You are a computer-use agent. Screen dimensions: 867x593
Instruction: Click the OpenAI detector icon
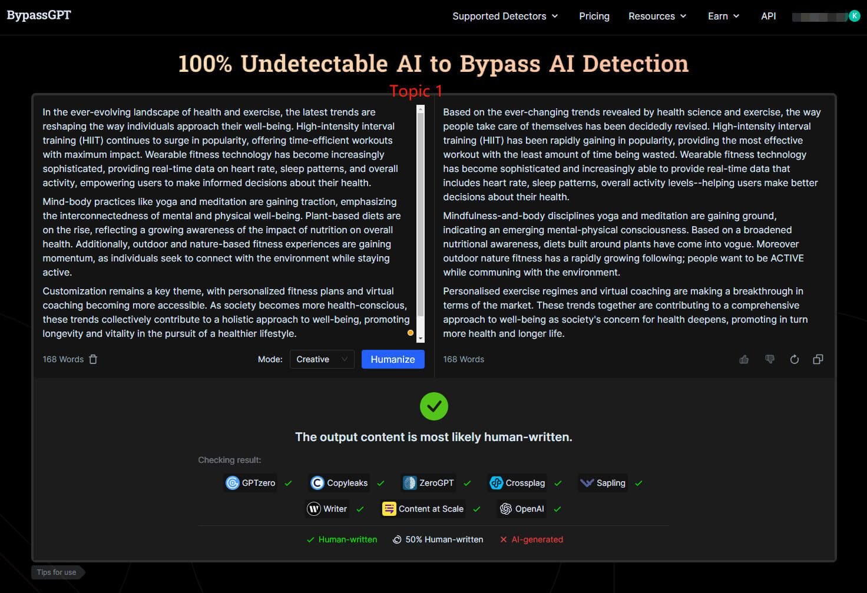click(505, 509)
